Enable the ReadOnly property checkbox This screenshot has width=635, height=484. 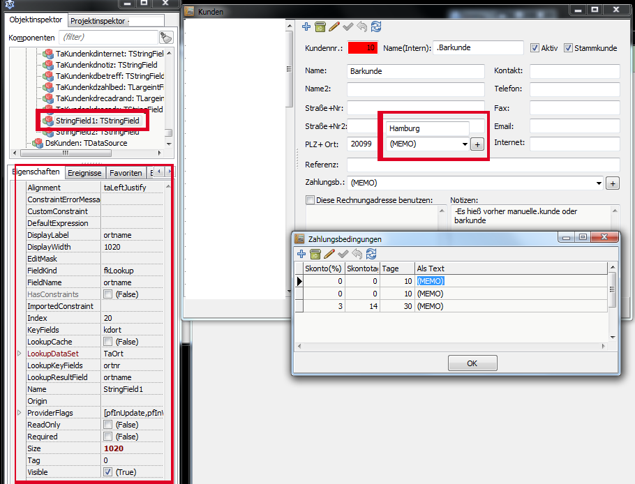click(107, 425)
